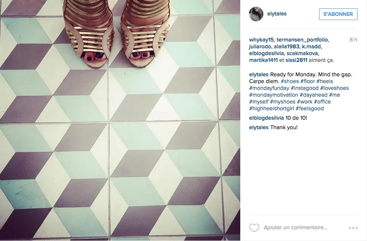Open elytales name beside 'Thank you!' reply

click(259, 128)
